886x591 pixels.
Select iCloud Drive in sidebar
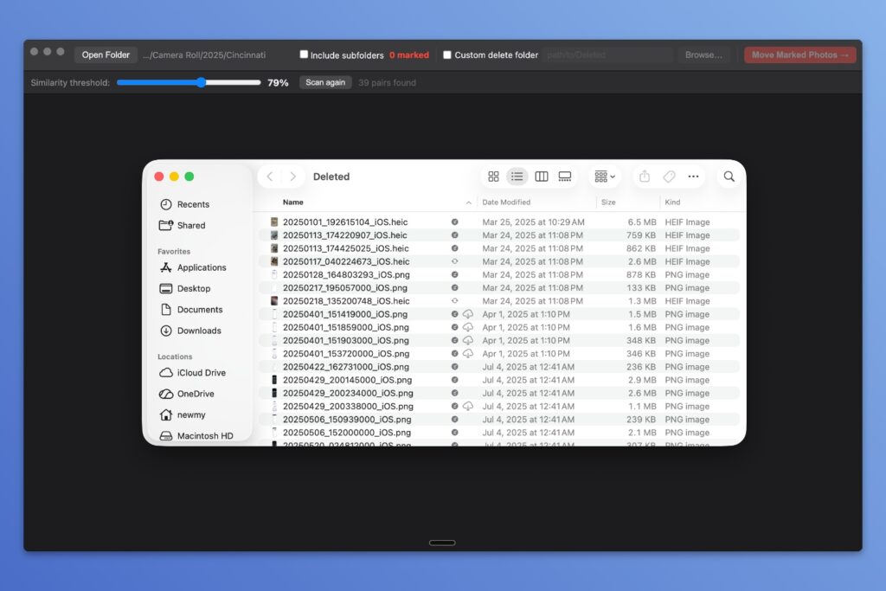click(201, 373)
